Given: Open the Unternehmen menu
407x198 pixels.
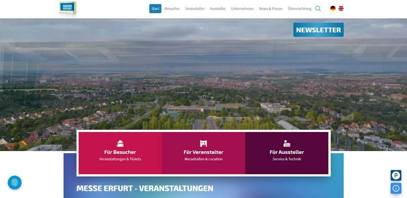Looking at the screenshot, I should click(242, 9).
